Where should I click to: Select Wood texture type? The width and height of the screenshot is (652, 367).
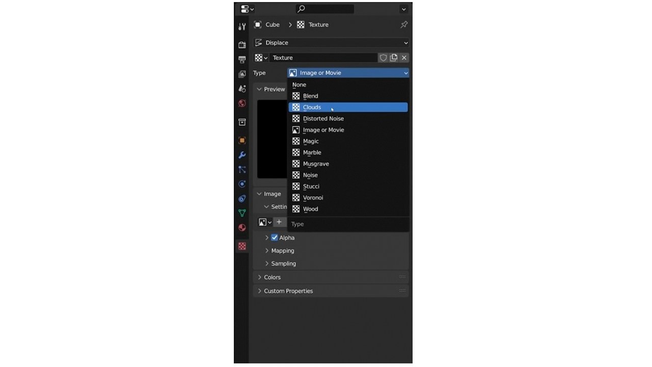tap(348, 209)
